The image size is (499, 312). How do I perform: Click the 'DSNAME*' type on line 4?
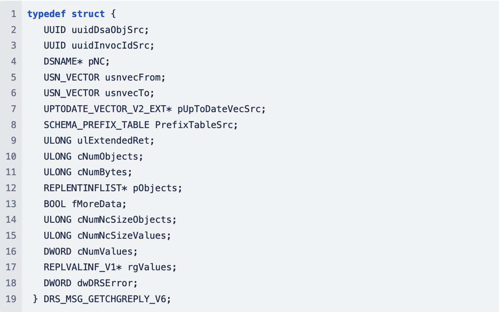click(x=63, y=61)
